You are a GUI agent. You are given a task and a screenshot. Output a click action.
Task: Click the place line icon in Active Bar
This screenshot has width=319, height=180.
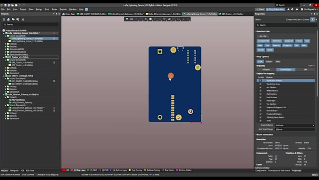tap(188, 19)
